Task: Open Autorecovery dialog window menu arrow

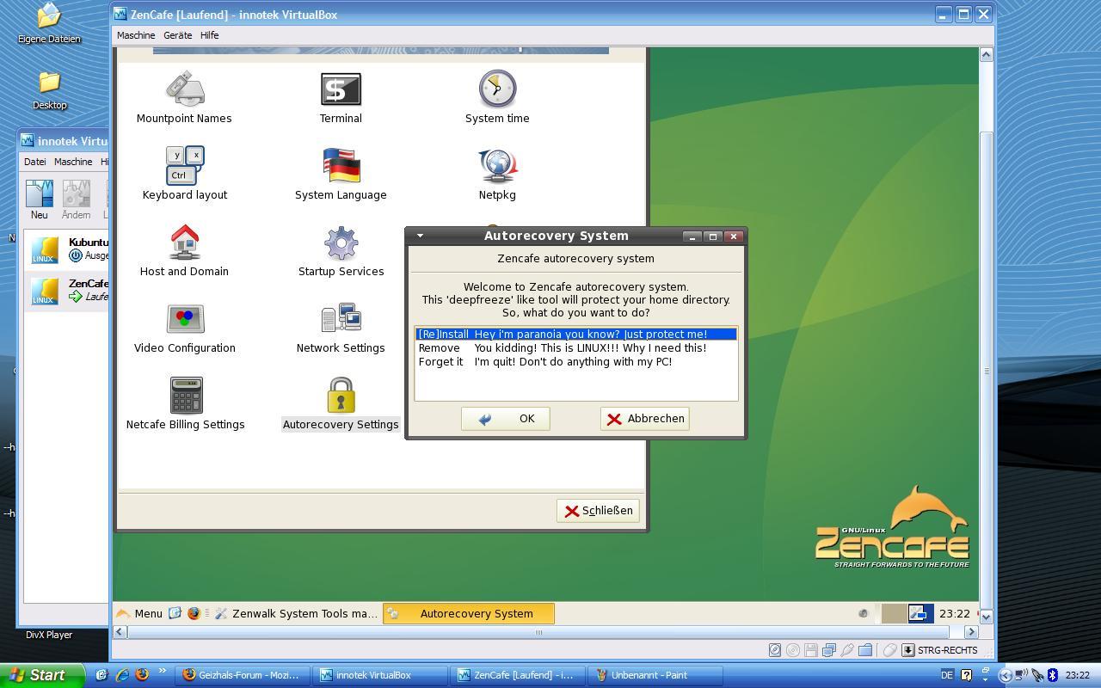Action: [x=420, y=236]
